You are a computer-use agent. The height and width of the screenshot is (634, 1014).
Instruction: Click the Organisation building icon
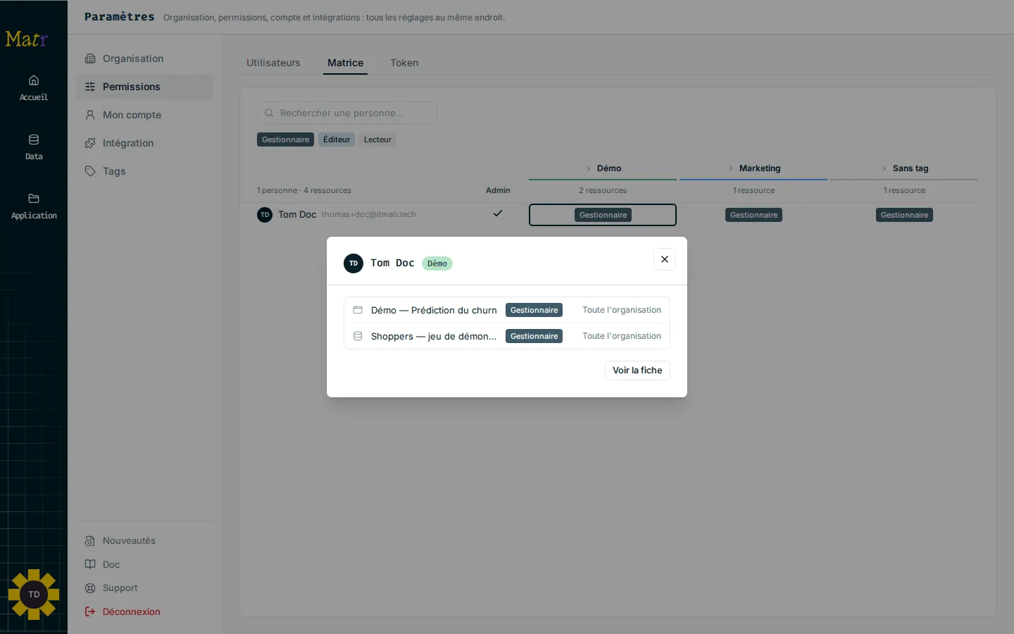click(90, 58)
